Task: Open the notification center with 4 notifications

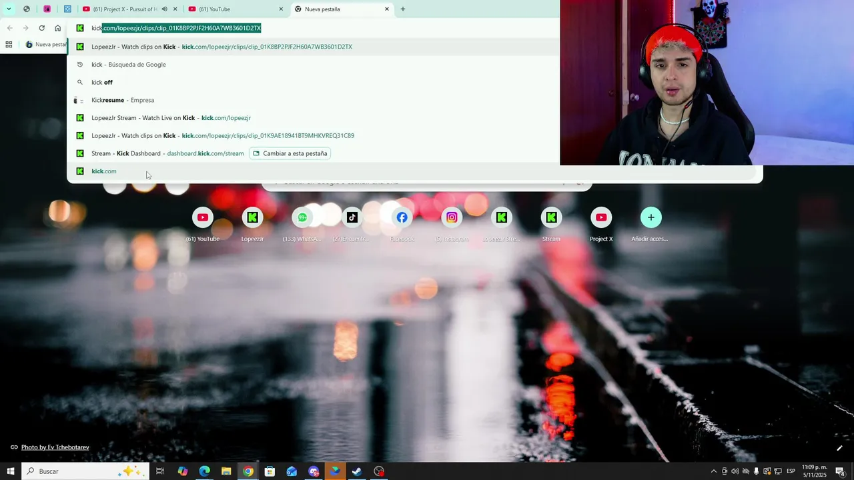Action: [x=840, y=471]
